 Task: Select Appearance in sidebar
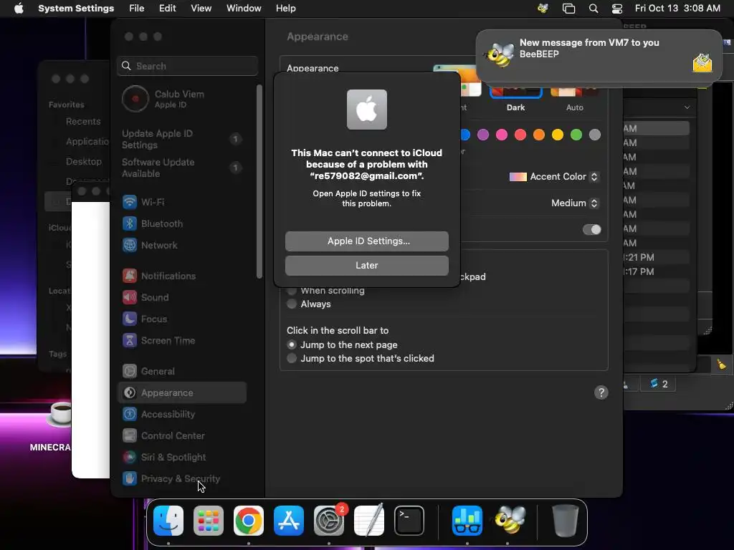(183, 393)
